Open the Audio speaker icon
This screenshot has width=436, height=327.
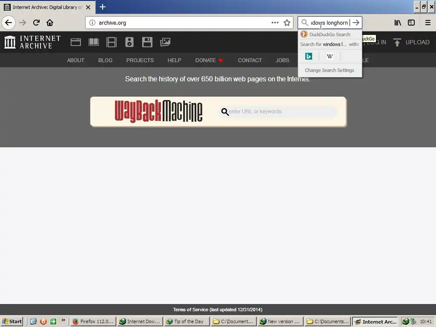click(129, 42)
